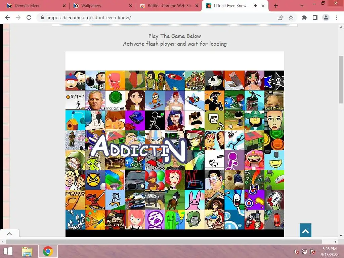Close the Denné's Menu tab

pyautogui.click(x=64, y=6)
